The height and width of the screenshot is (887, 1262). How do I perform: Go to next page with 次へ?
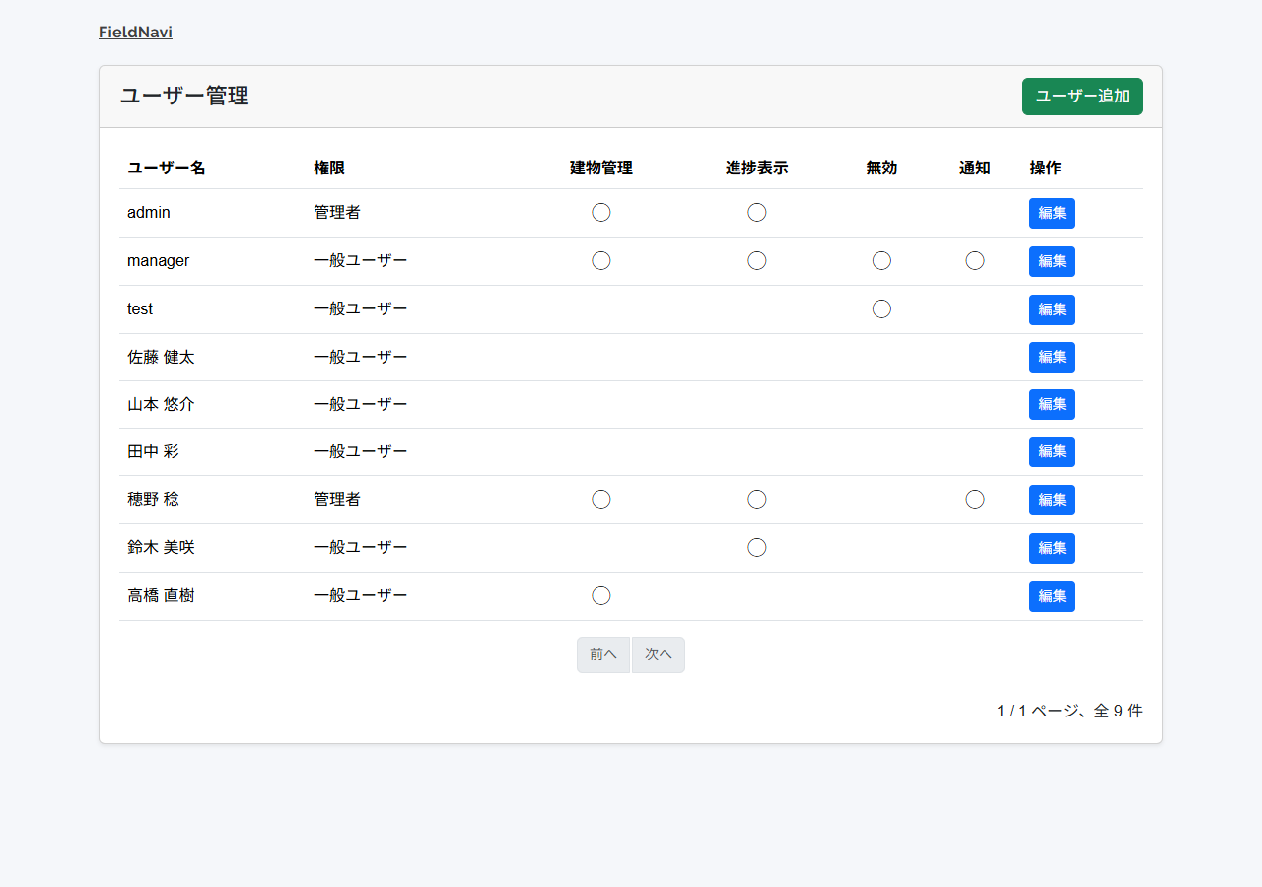coord(659,654)
